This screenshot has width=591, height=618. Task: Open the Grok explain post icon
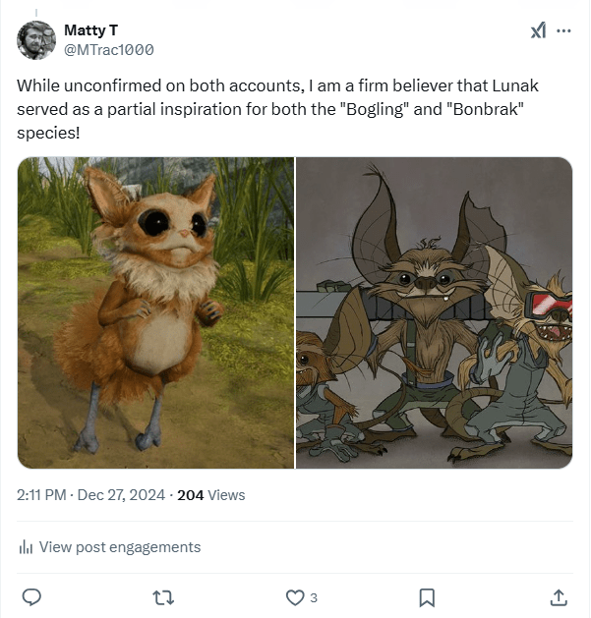(538, 30)
